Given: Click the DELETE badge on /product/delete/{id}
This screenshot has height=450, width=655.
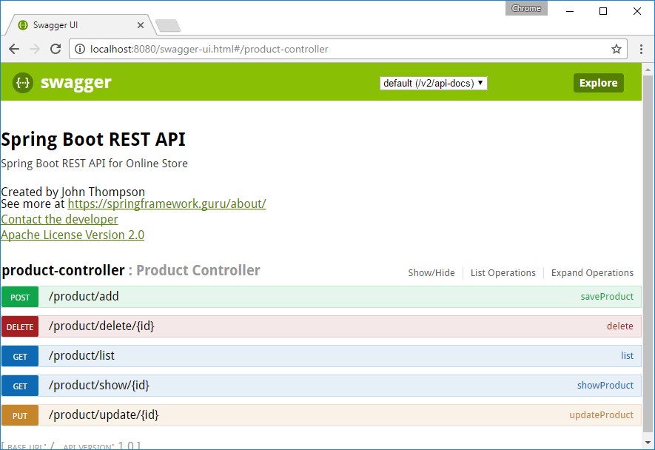Looking at the screenshot, I should (x=20, y=326).
